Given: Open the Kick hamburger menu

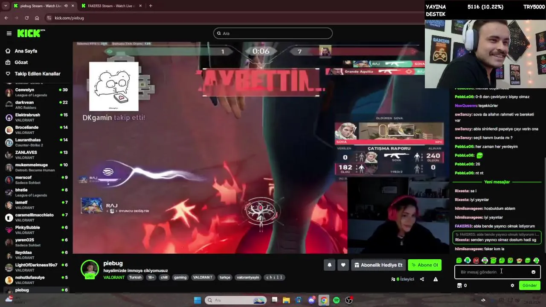Looking at the screenshot, I should 9,33.
